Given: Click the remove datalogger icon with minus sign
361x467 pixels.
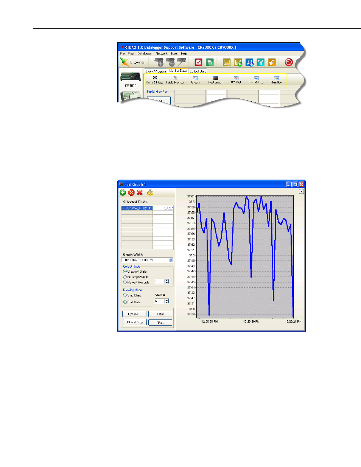Looking at the screenshot, I should click(170, 62).
